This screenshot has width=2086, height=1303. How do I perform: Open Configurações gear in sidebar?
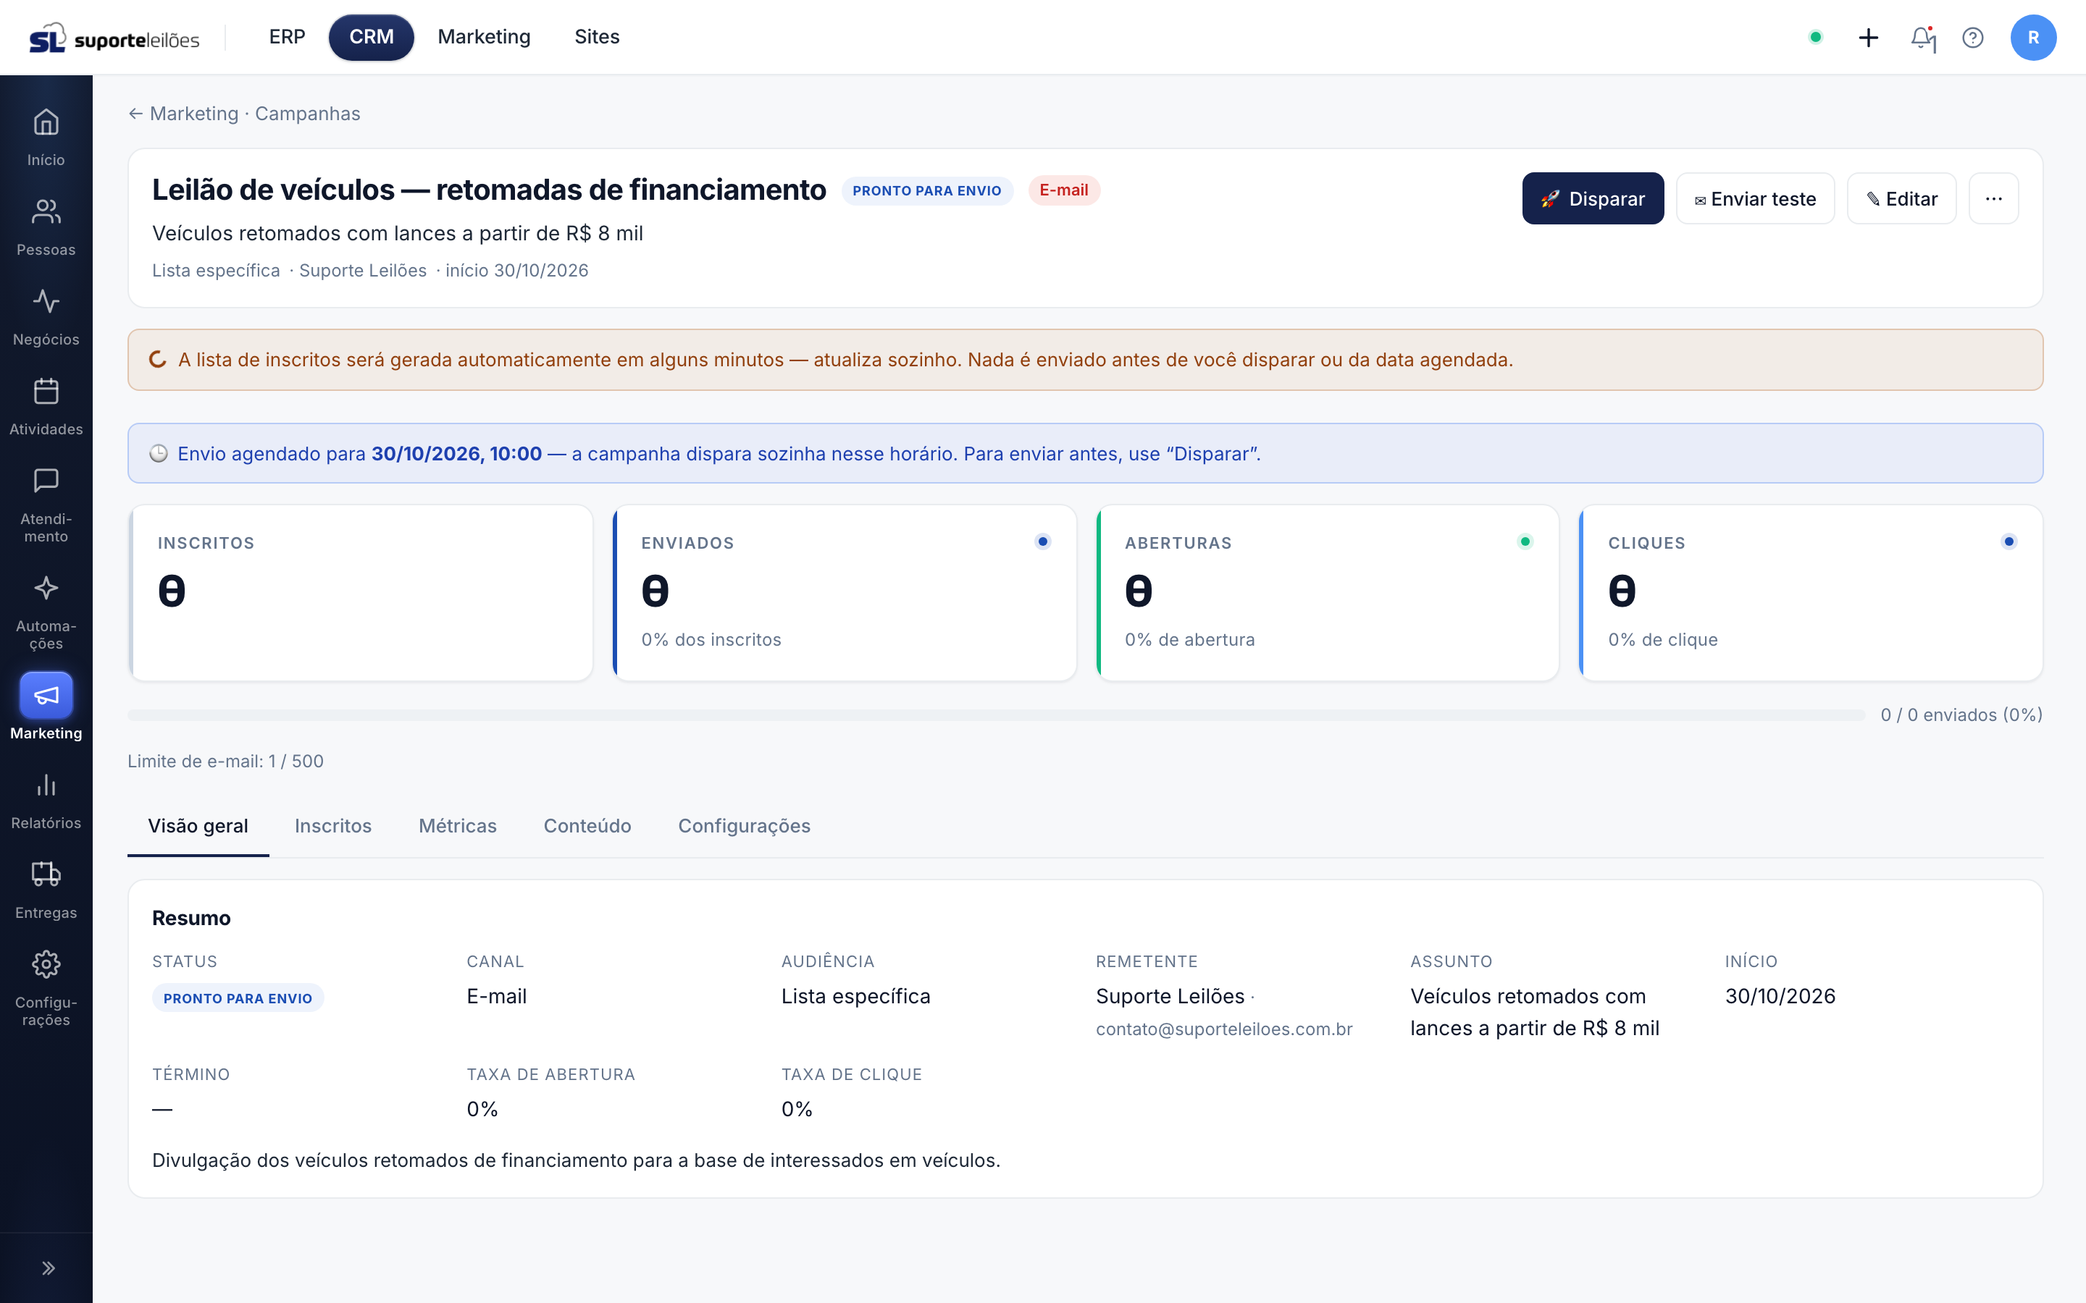[x=46, y=988]
